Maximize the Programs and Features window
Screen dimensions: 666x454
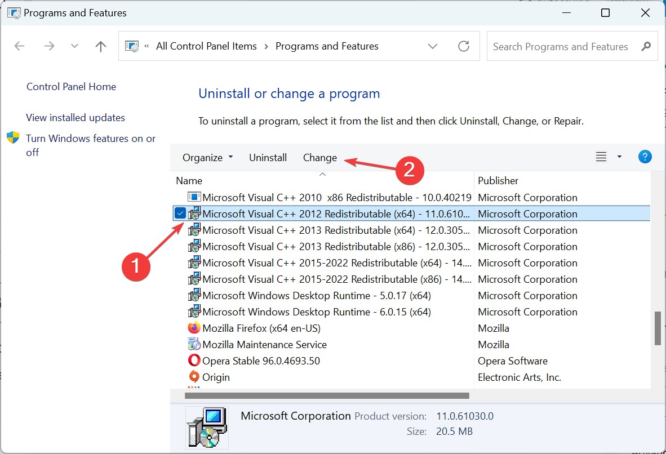click(605, 13)
